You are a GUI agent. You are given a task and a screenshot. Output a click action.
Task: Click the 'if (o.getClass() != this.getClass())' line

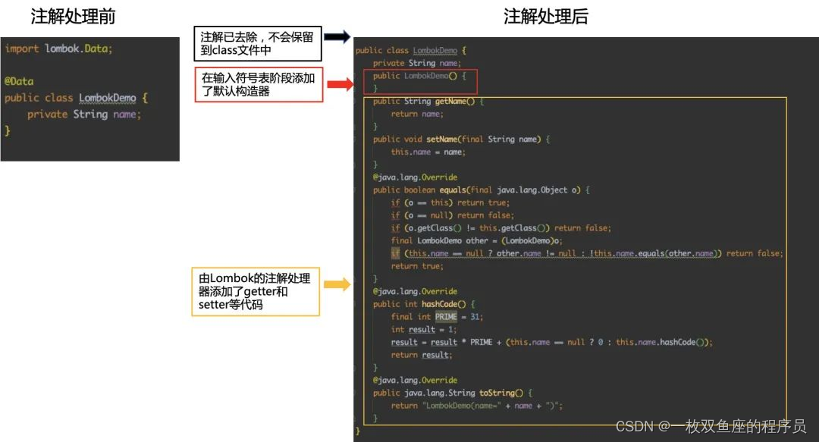click(500, 227)
